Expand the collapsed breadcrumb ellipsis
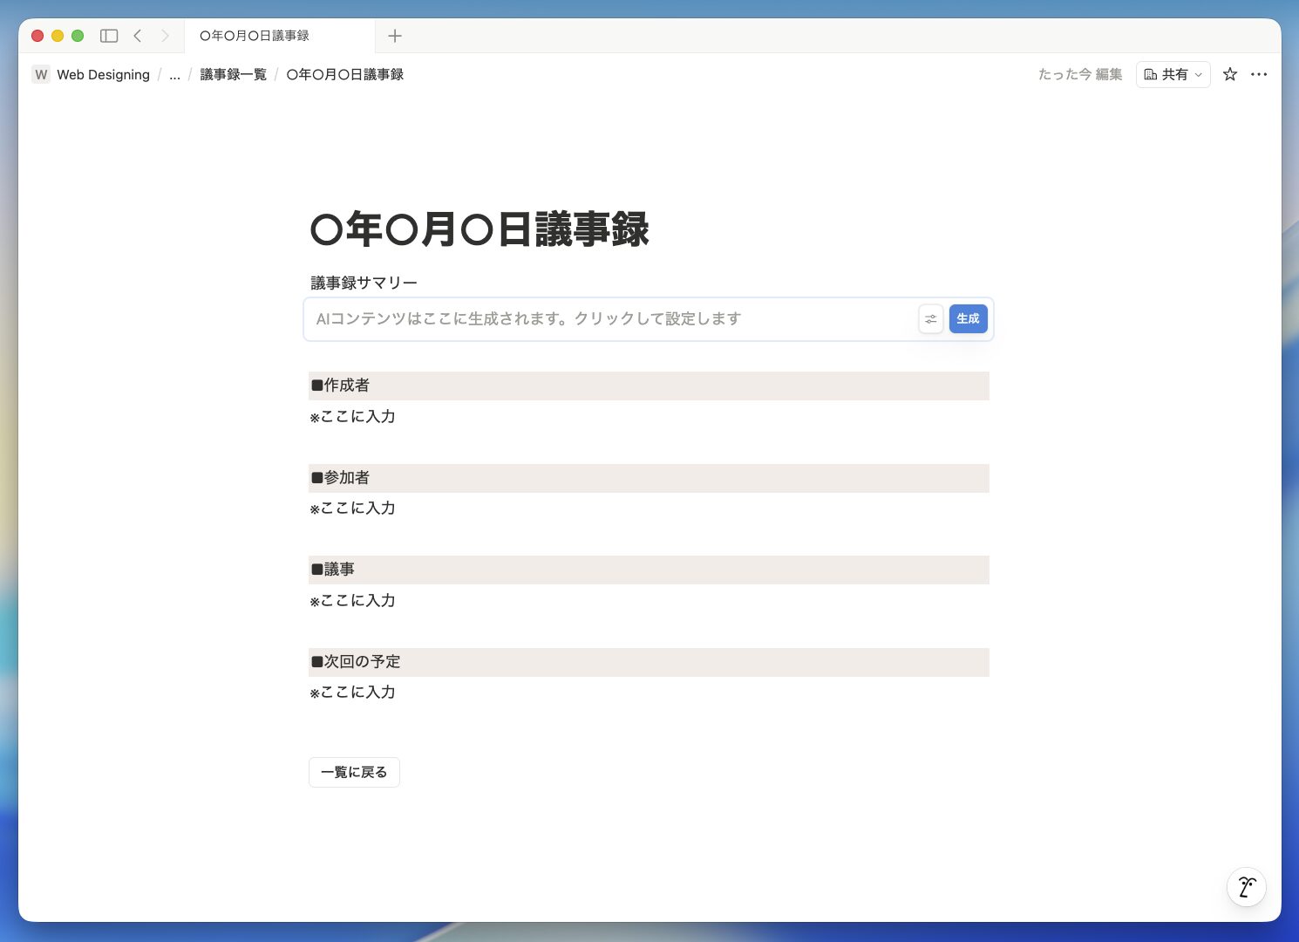This screenshot has height=942, width=1299. pos(174,75)
